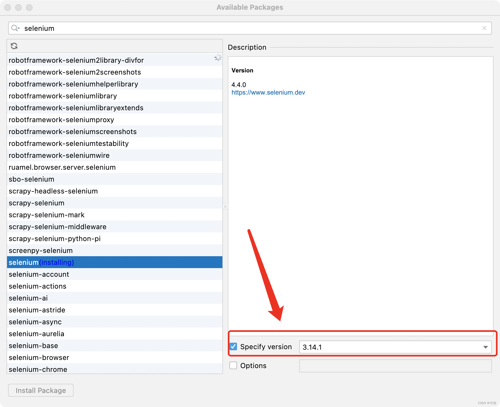Select selenium-chrome package
500x407 pixels.
tap(115, 369)
